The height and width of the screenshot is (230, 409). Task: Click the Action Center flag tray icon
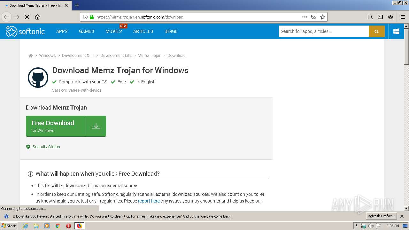coord(379,226)
